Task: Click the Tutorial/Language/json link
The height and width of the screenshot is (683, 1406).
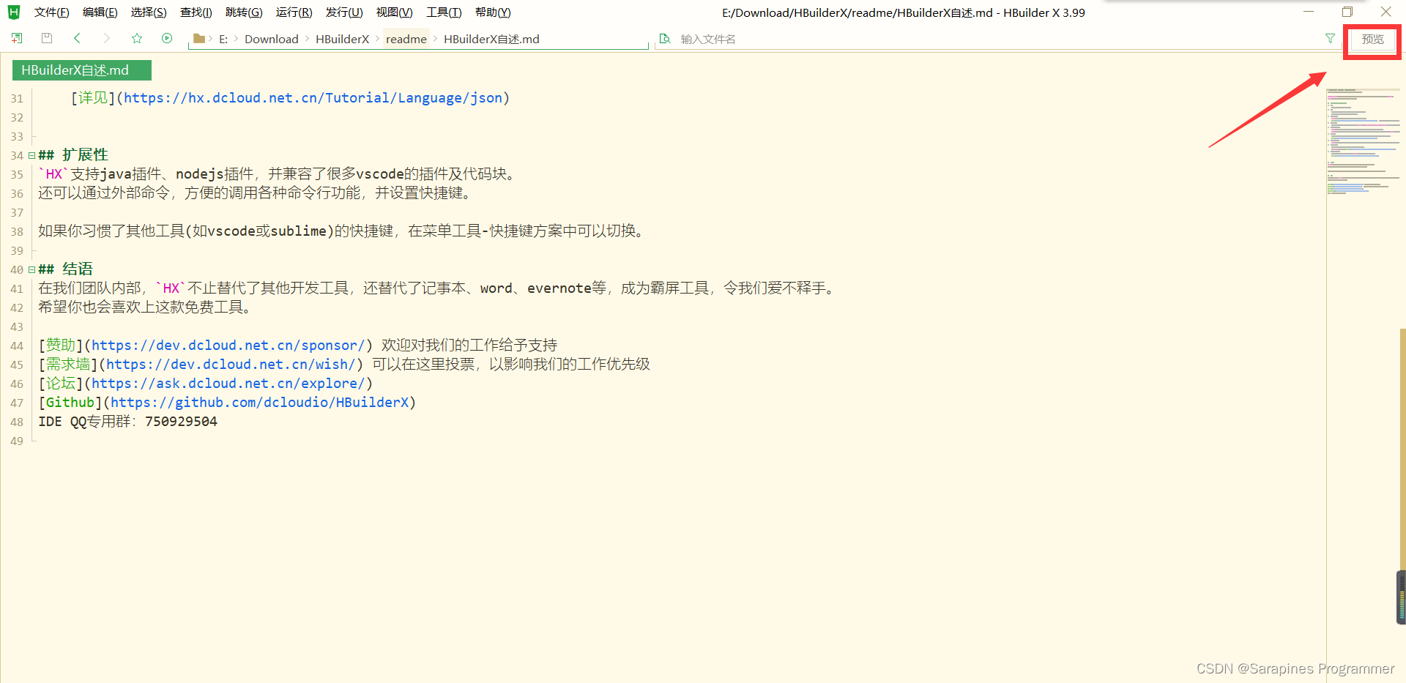Action: pyautogui.click(x=313, y=98)
